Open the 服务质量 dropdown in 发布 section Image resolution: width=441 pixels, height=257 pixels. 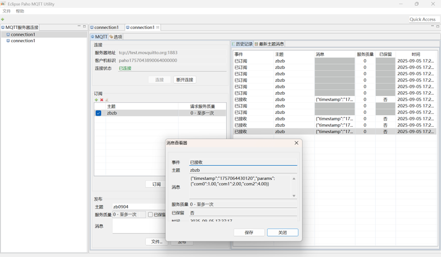[x=129, y=215]
